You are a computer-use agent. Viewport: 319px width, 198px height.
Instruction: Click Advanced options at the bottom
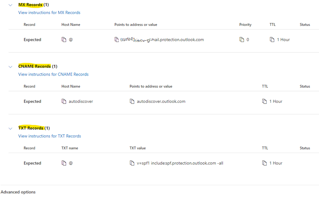(18, 192)
